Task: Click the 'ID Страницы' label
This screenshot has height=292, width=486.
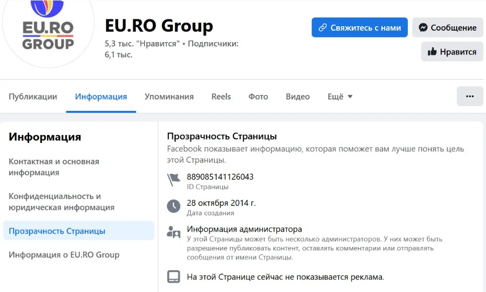Action: (x=208, y=187)
